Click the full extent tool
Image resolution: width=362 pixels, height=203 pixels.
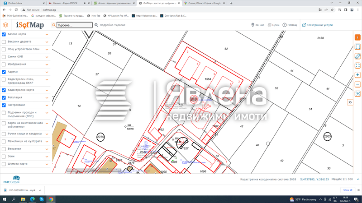point(357,65)
